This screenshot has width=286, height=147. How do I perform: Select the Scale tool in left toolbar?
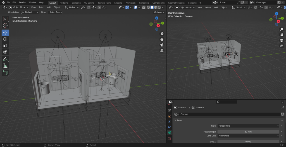pyautogui.click(x=5, y=45)
